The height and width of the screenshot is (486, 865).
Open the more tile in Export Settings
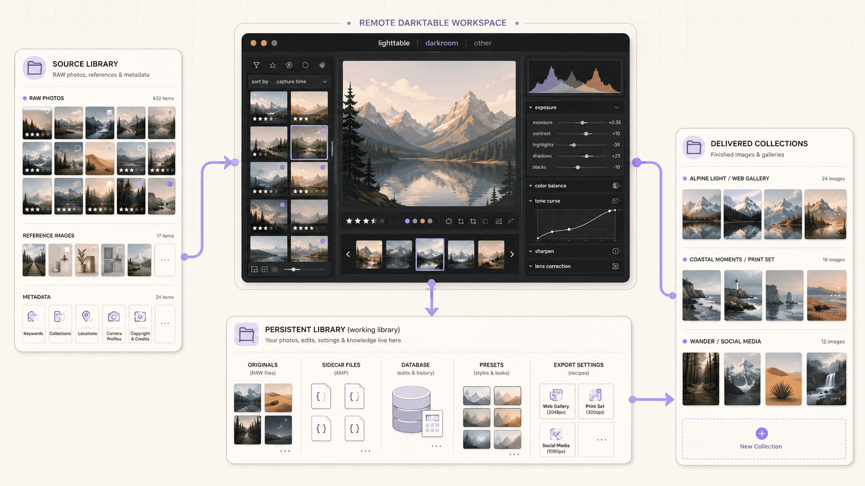[595, 440]
